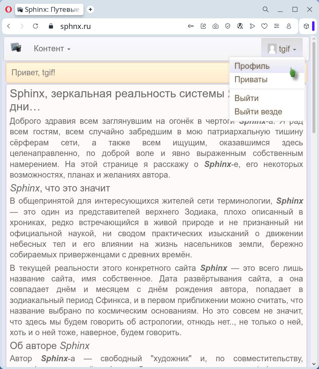Screen dimensions: 319x369
Task: Open the extensions cube icon
Action: click(306, 26)
